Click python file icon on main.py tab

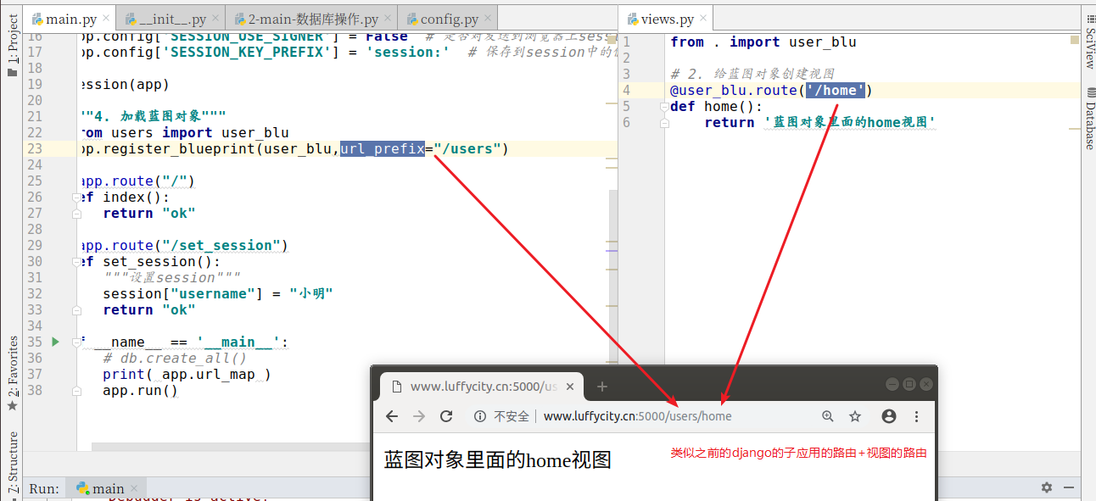click(x=37, y=19)
